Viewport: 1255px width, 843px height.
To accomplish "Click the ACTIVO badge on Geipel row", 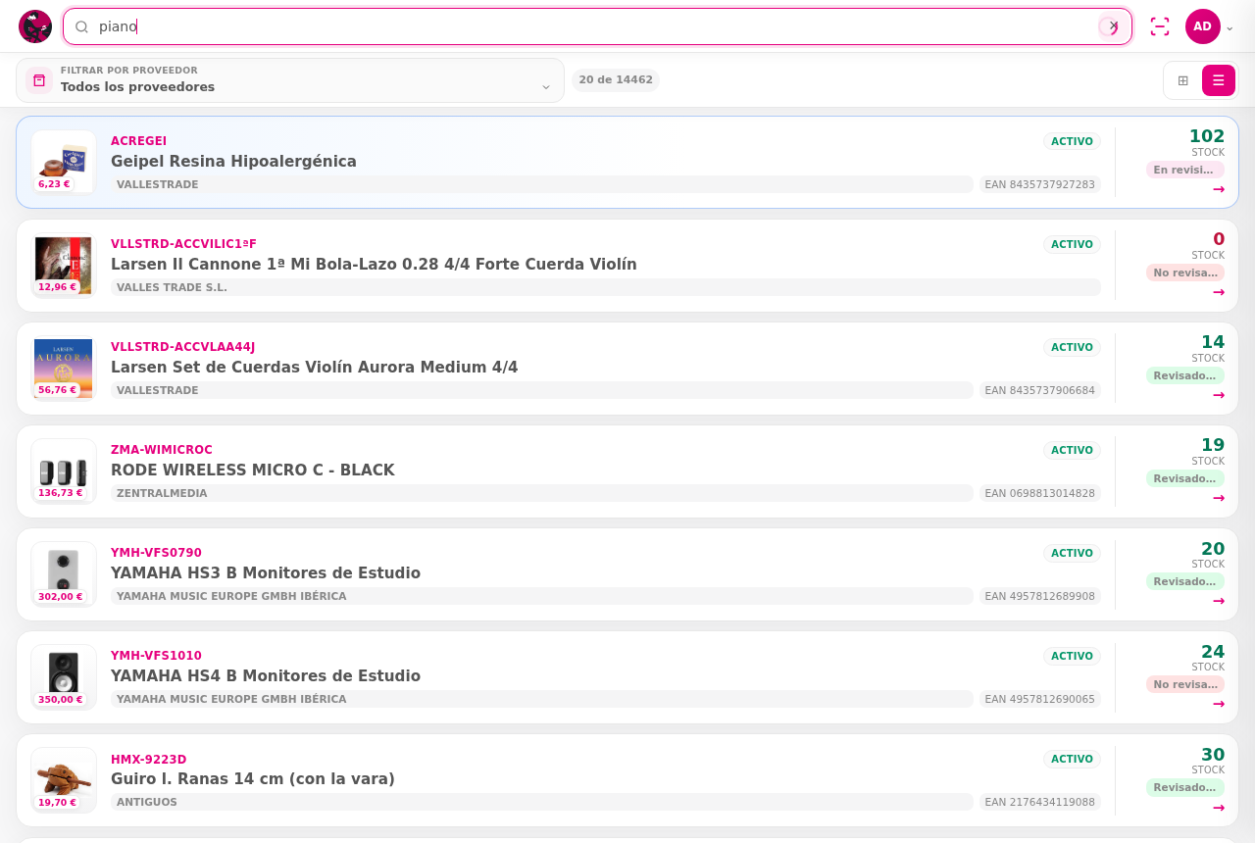I will (1072, 141).
